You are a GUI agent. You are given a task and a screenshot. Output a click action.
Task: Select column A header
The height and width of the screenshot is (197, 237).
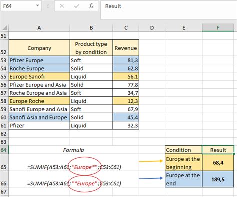click(39, 28)
